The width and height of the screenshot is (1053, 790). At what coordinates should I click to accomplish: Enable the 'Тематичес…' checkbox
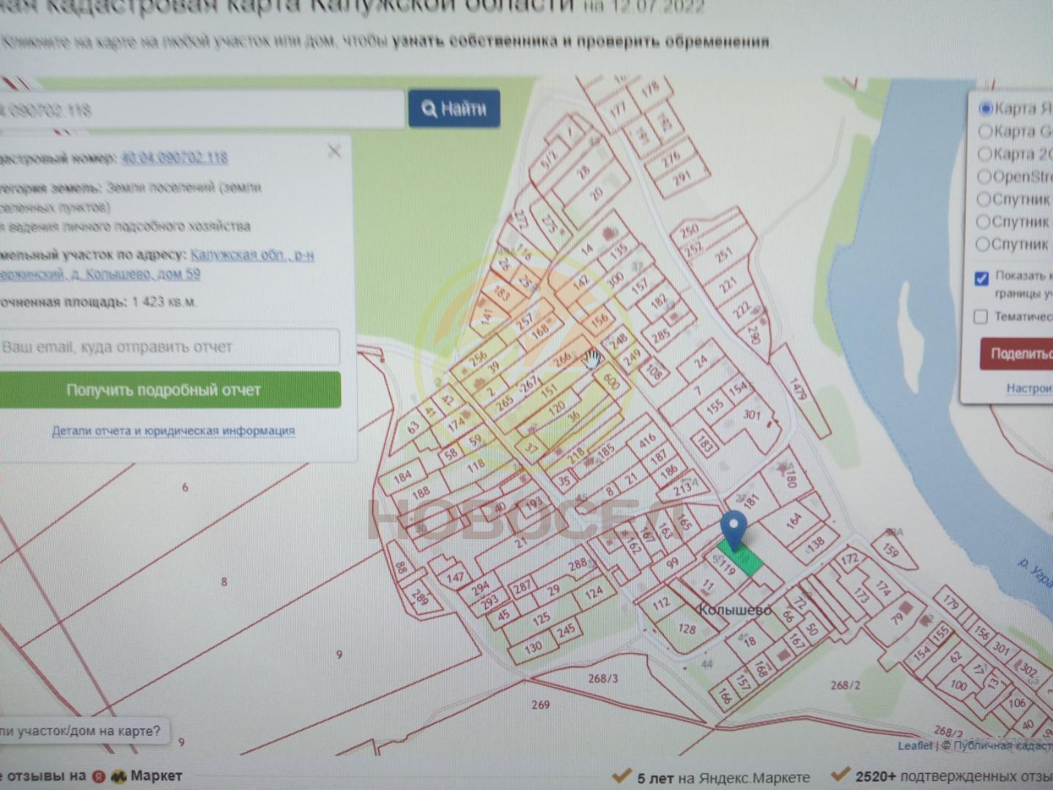click(x=981, y=317)
